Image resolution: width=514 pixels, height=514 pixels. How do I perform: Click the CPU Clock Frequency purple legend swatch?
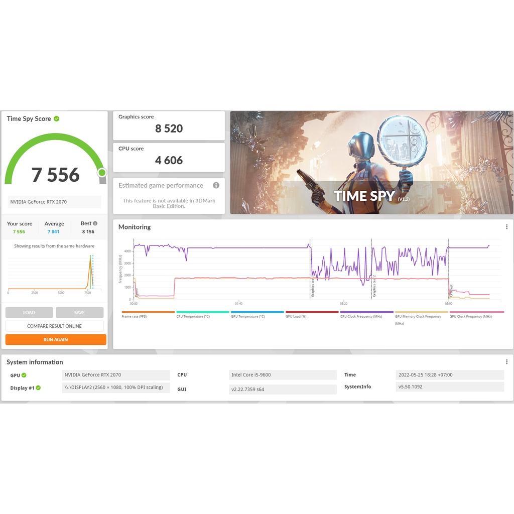pyautogui.click(x=366, y=312)
